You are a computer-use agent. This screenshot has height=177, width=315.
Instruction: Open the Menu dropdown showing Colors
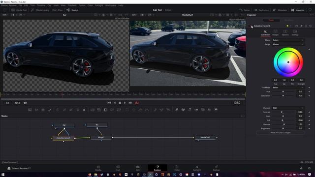click(x=288, y=40)
